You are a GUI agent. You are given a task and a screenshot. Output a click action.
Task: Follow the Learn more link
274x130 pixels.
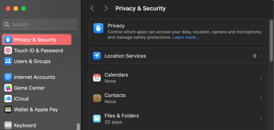(186, 37)
